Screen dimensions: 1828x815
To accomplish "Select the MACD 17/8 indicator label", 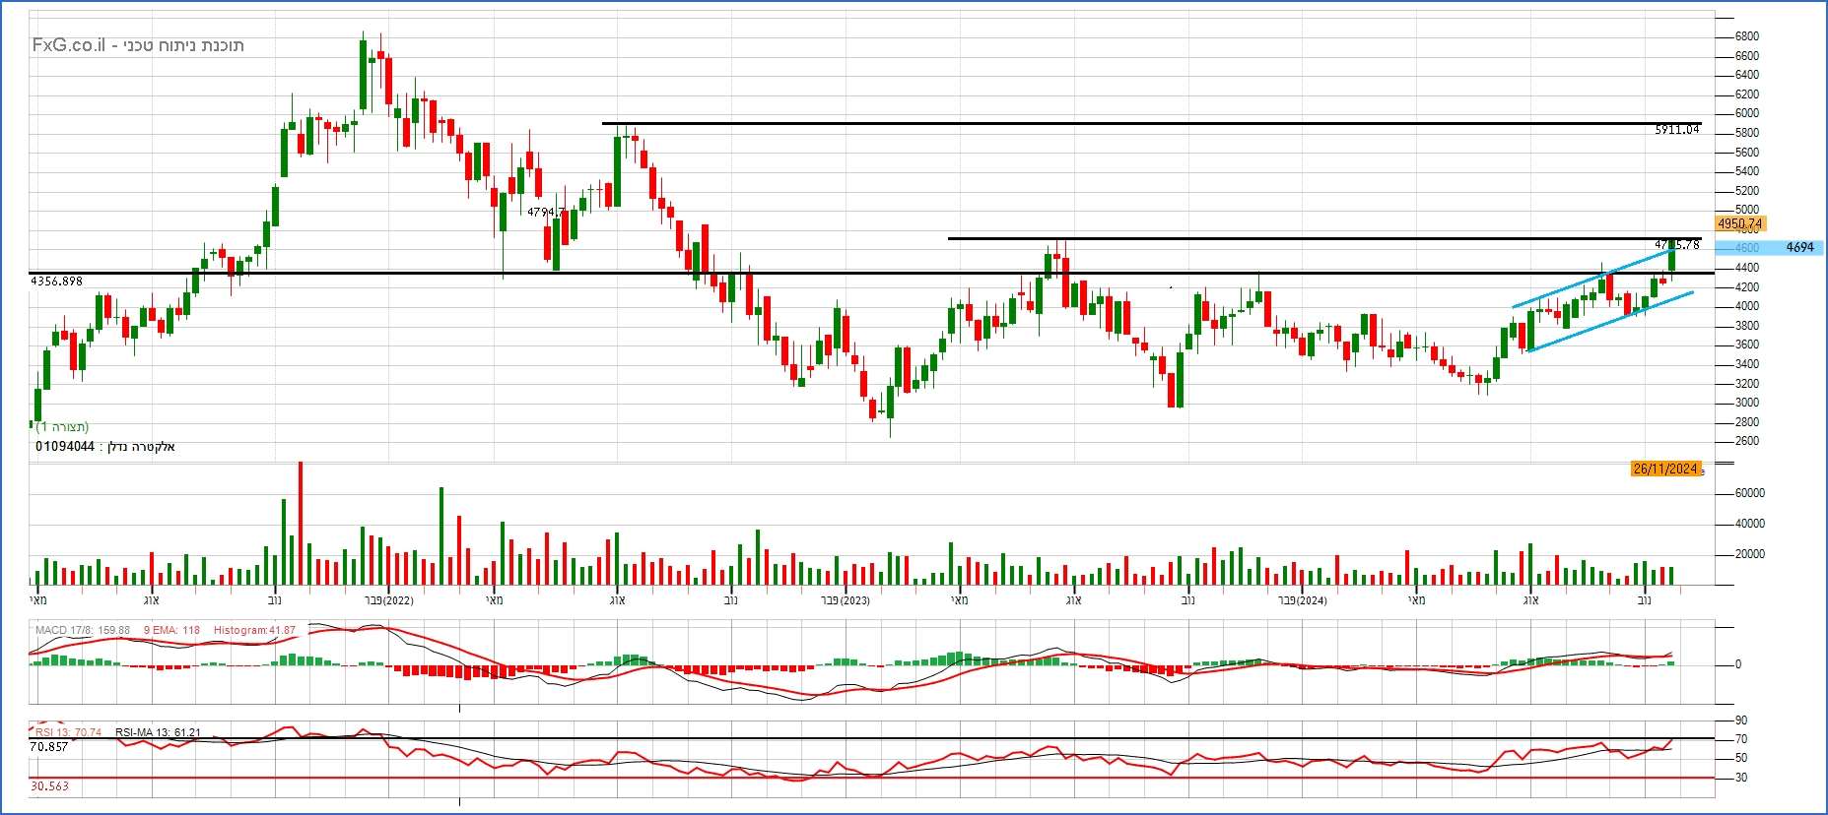I will pyautogui.click(x=82, y=630).
